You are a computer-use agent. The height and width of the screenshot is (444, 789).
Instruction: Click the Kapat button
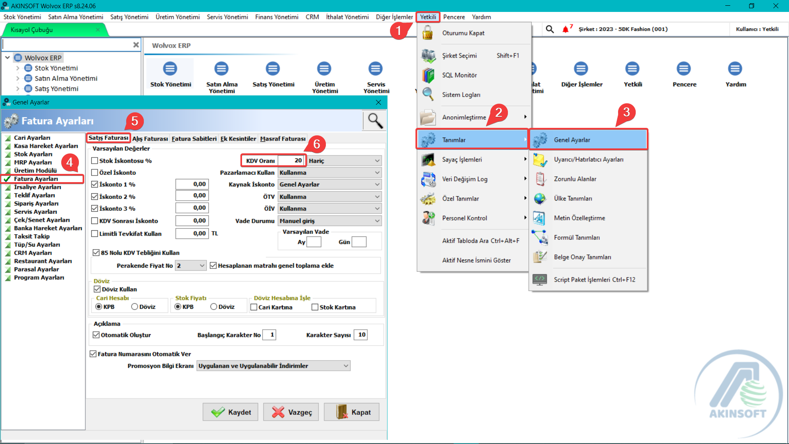pyautogui.click(x=352, y=412)
